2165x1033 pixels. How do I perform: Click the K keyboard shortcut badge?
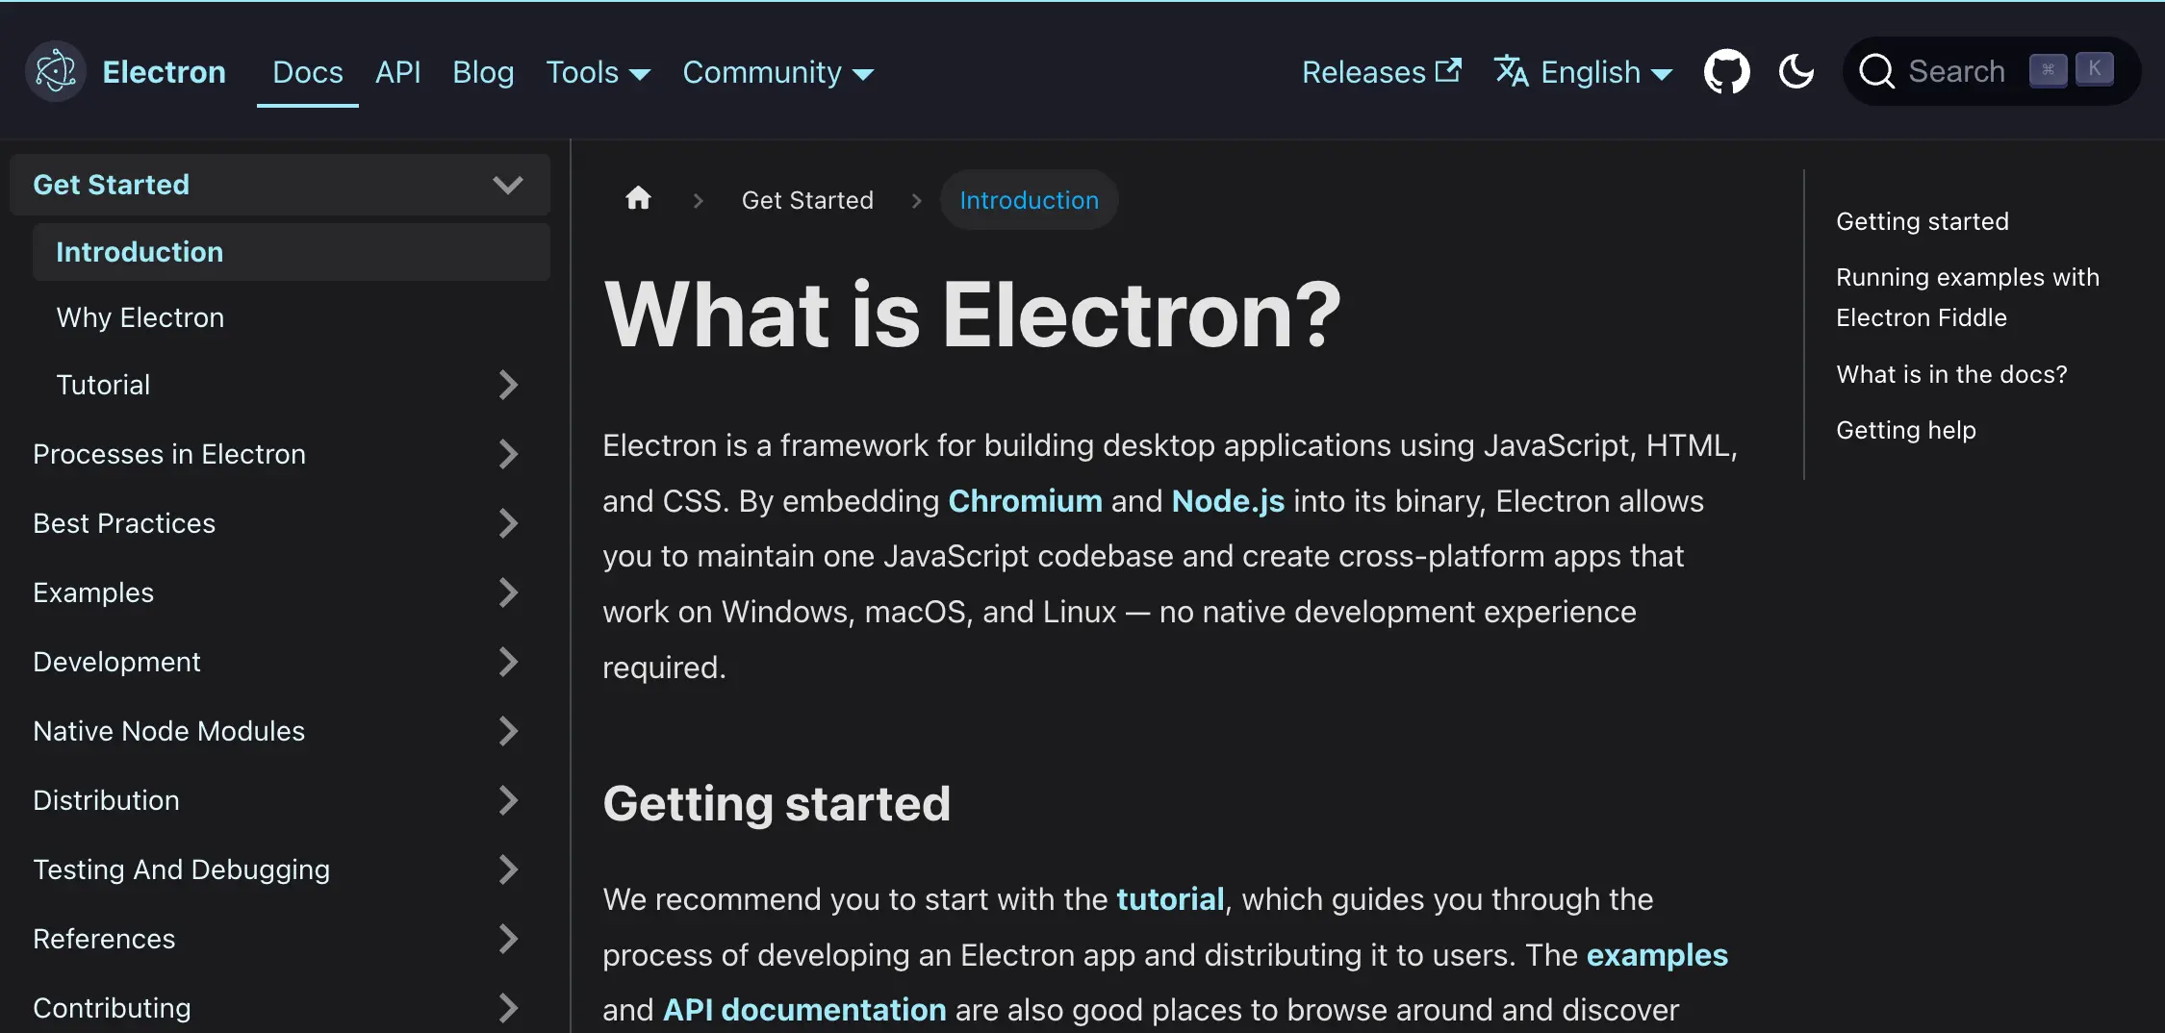pyautogui.click(x=2094, y=69)
